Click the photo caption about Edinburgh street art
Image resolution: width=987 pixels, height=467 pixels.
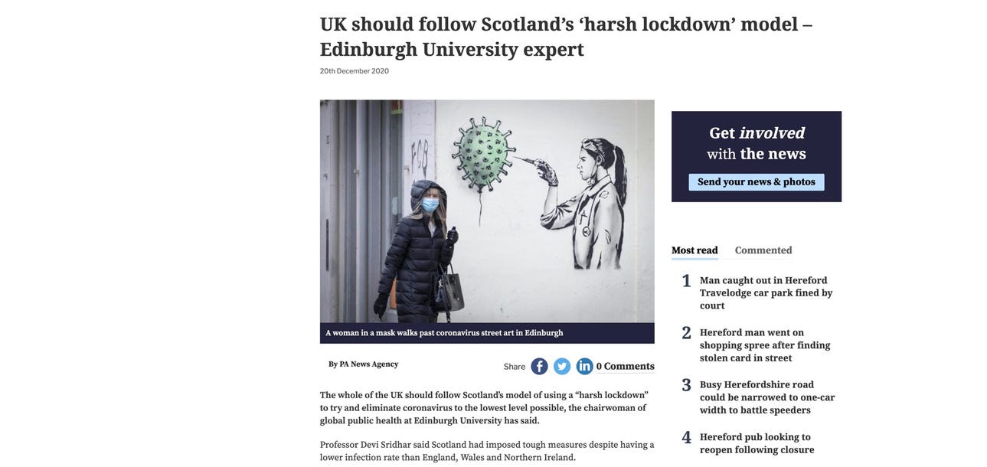444,333
